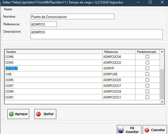Click scroll up arrow of the grid
168x134 pixels.
[x=162, y=52]
